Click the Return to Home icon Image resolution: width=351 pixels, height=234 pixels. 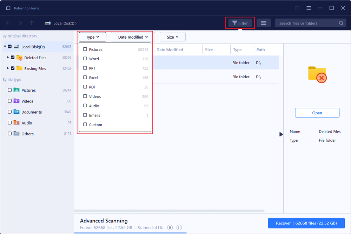click(8, 8)
